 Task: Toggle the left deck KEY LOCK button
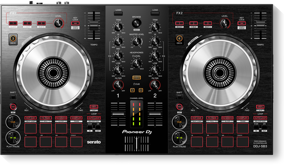pyautogui.click(x=75, y=24)
